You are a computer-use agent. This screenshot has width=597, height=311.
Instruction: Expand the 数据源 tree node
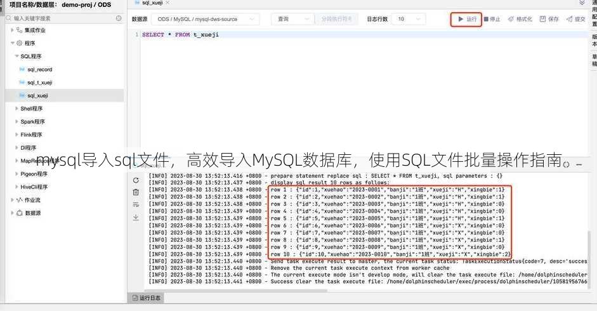click(x=12, y=213)
